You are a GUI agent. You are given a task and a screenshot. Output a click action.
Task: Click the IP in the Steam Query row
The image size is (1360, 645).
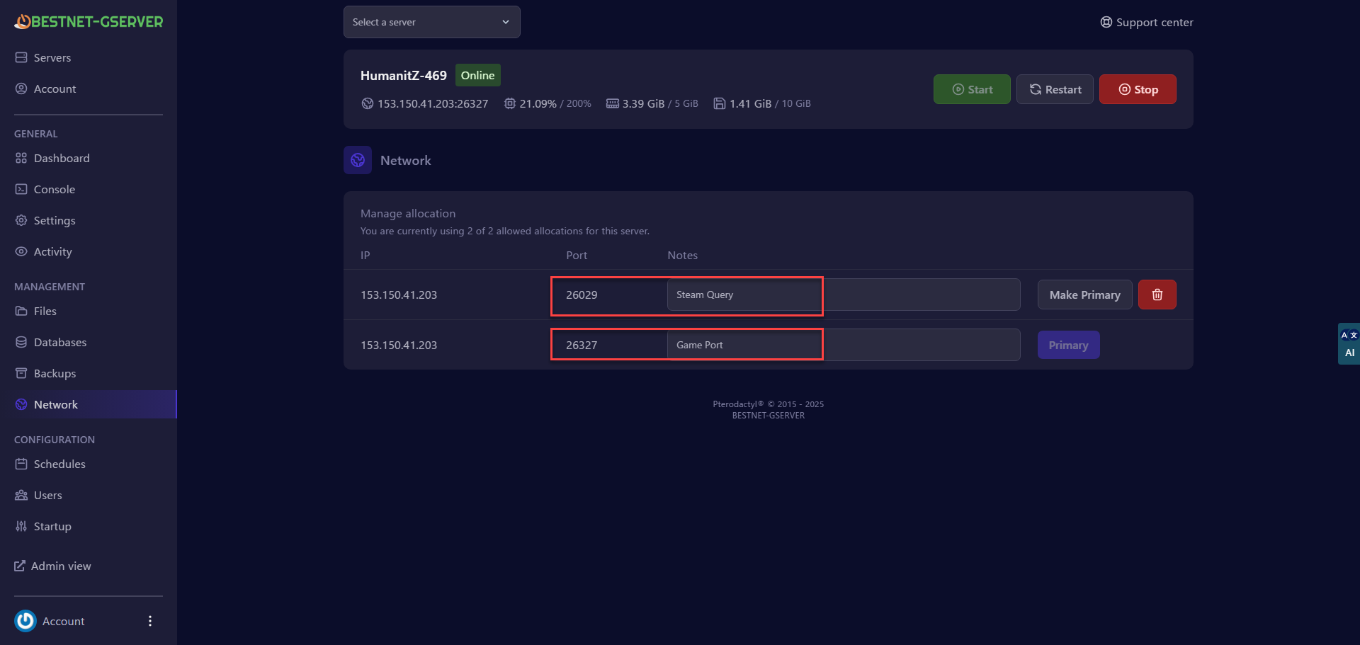pos(399,295)
